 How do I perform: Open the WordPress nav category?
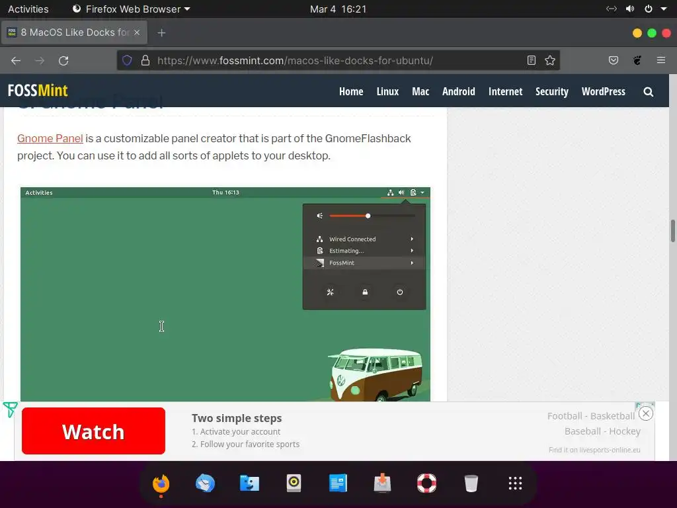click(603, 91)
